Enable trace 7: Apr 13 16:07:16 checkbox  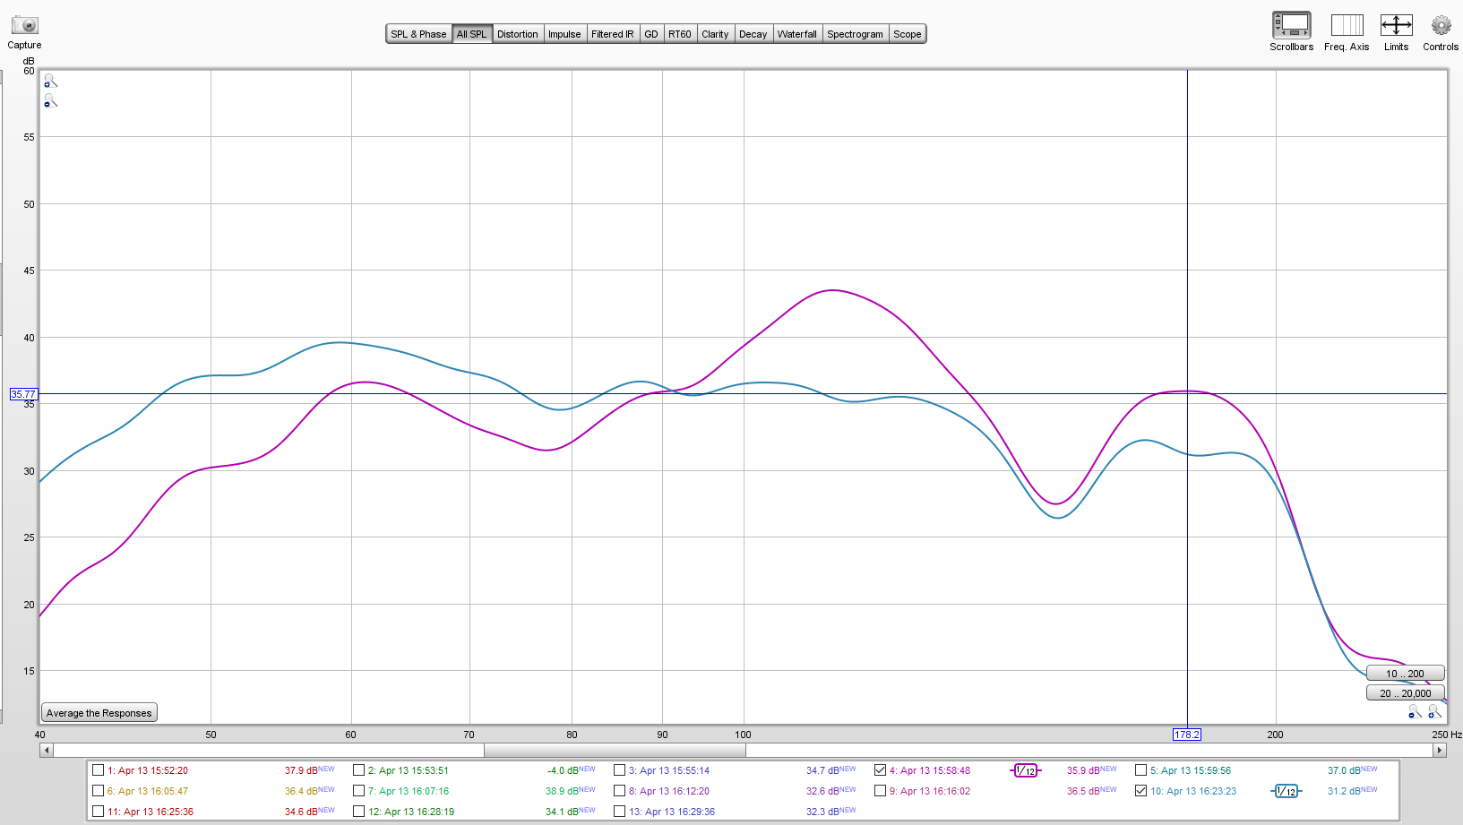coord(359,791)
